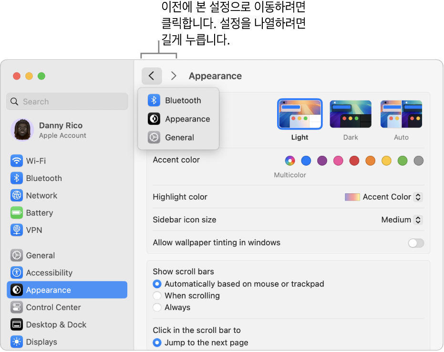Pick the graphite accent color
Image resolution: width=444 pixels, height=352 pixels.
tap(419, 161)
